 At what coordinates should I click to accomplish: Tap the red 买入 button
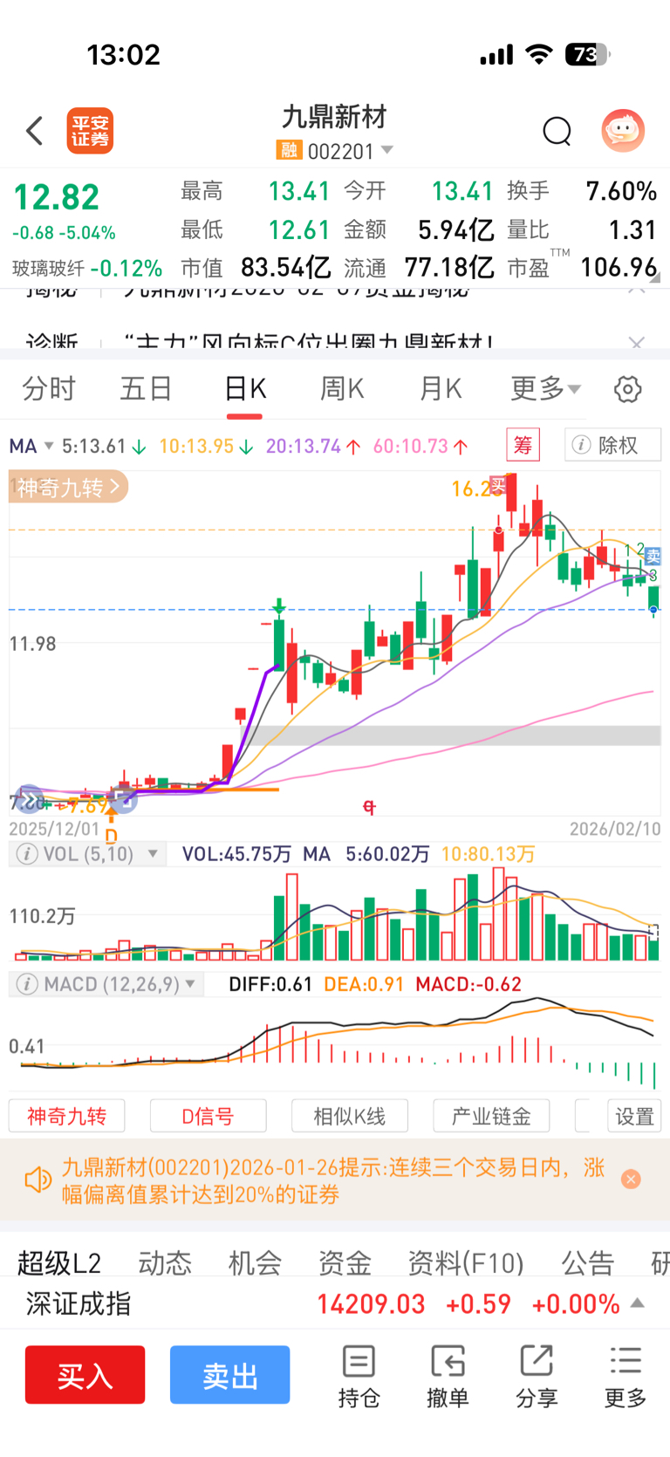[85, 1374]
